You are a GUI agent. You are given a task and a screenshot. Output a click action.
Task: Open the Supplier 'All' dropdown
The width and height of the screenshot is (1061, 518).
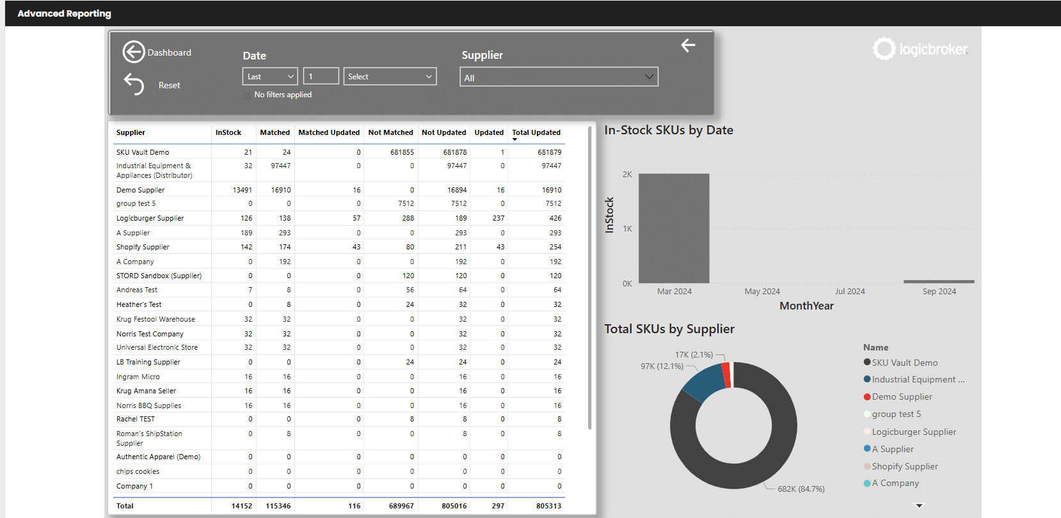tap(559, 77)
